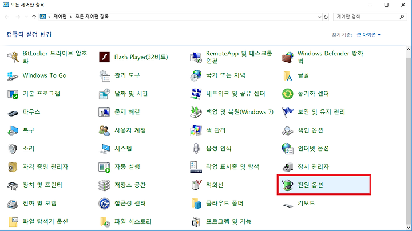412x231 pixels.
Task: Open the 마우스 icon
Action: pos(13,112)
